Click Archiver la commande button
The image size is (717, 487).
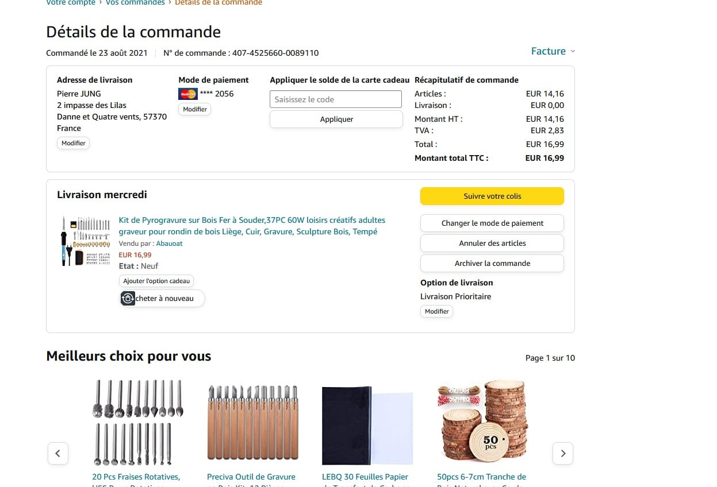[492, 264]
